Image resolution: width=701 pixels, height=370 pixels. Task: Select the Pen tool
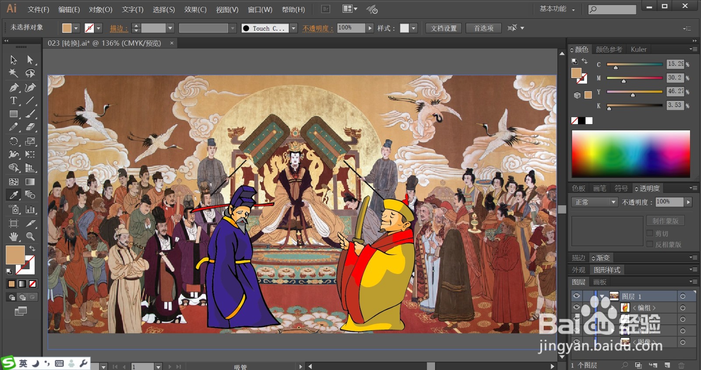[14, 88]
